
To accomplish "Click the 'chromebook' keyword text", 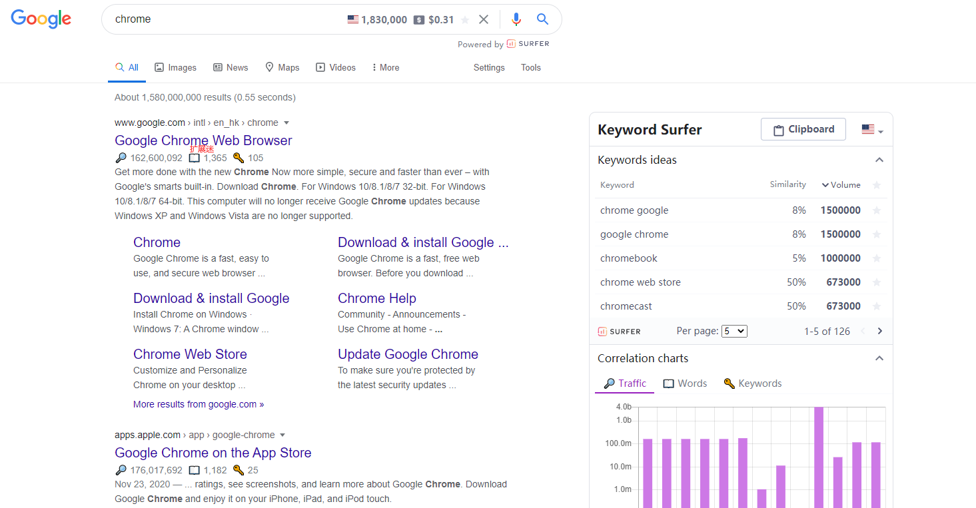I will [629, 258].
